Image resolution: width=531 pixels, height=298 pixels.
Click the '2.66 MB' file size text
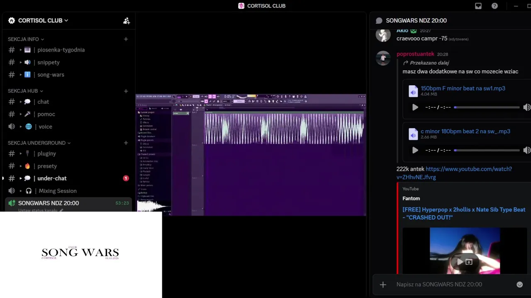(x=429, y=137)
